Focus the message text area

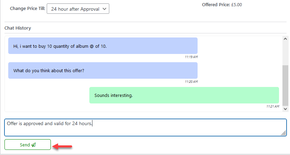click(145, 128)
